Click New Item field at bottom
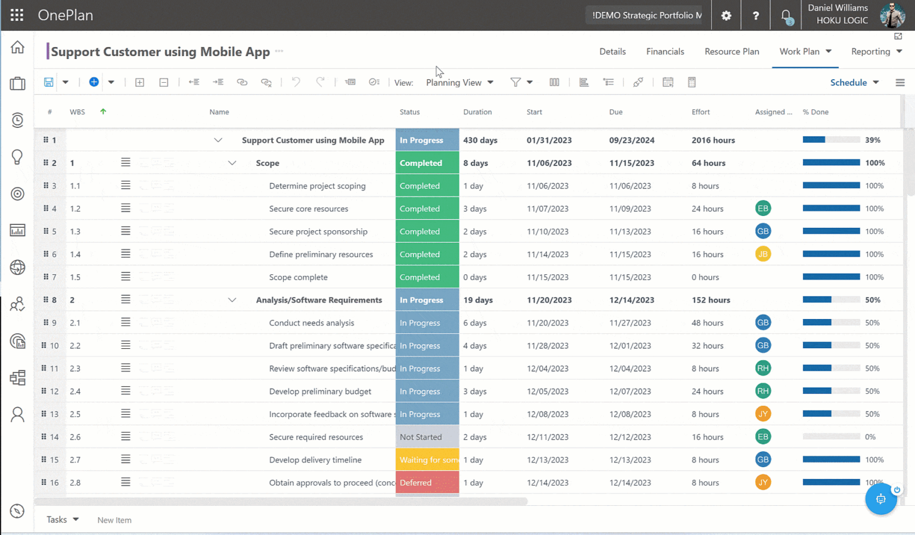Viewport: 915px width, 535px height. [114, 520]
